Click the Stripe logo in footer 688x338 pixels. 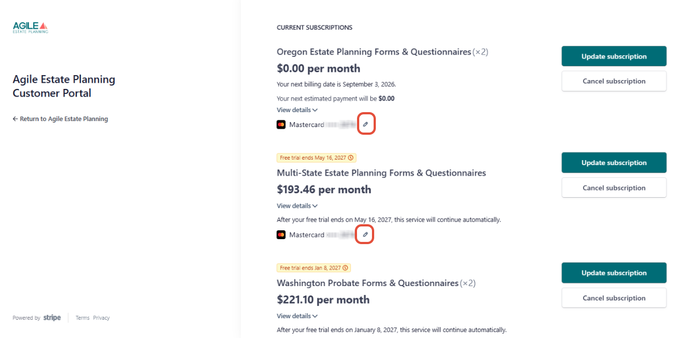[52, 318]
